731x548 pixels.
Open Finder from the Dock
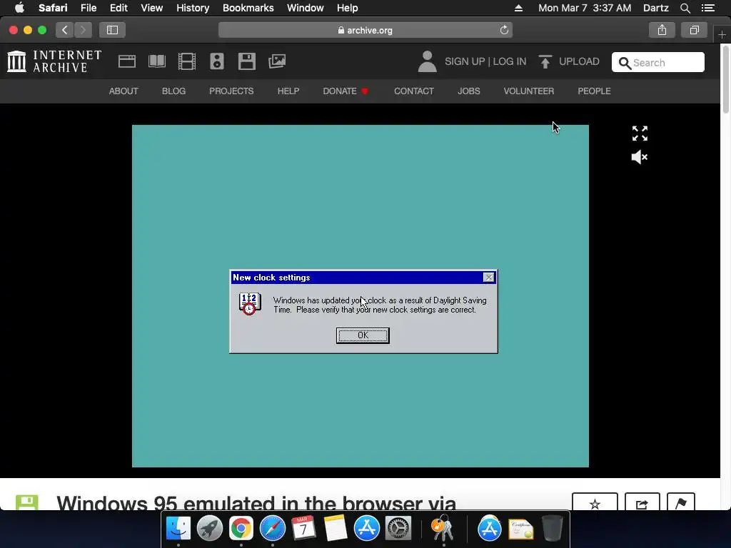tap(178, 529)
